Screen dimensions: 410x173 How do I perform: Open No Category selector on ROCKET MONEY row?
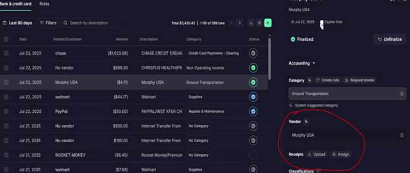coord(198,155)
